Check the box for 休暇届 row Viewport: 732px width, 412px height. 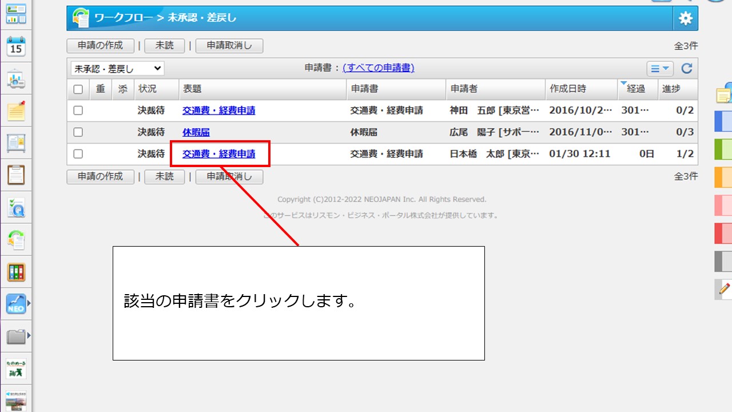tap(78, 132)
